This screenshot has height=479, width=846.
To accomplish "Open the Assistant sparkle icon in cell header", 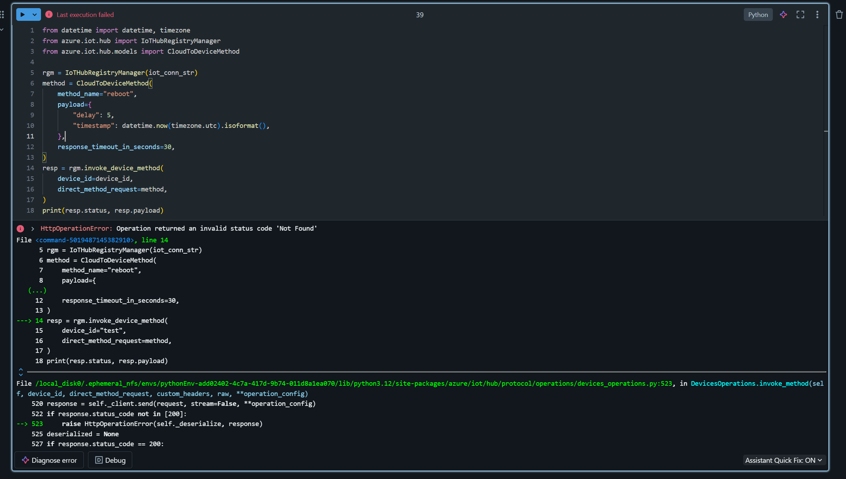I will pyautogui.click(x=783, y=14).
